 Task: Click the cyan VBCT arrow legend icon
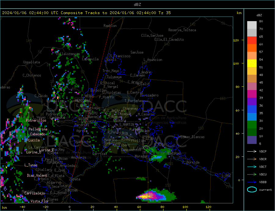[252, 167]
